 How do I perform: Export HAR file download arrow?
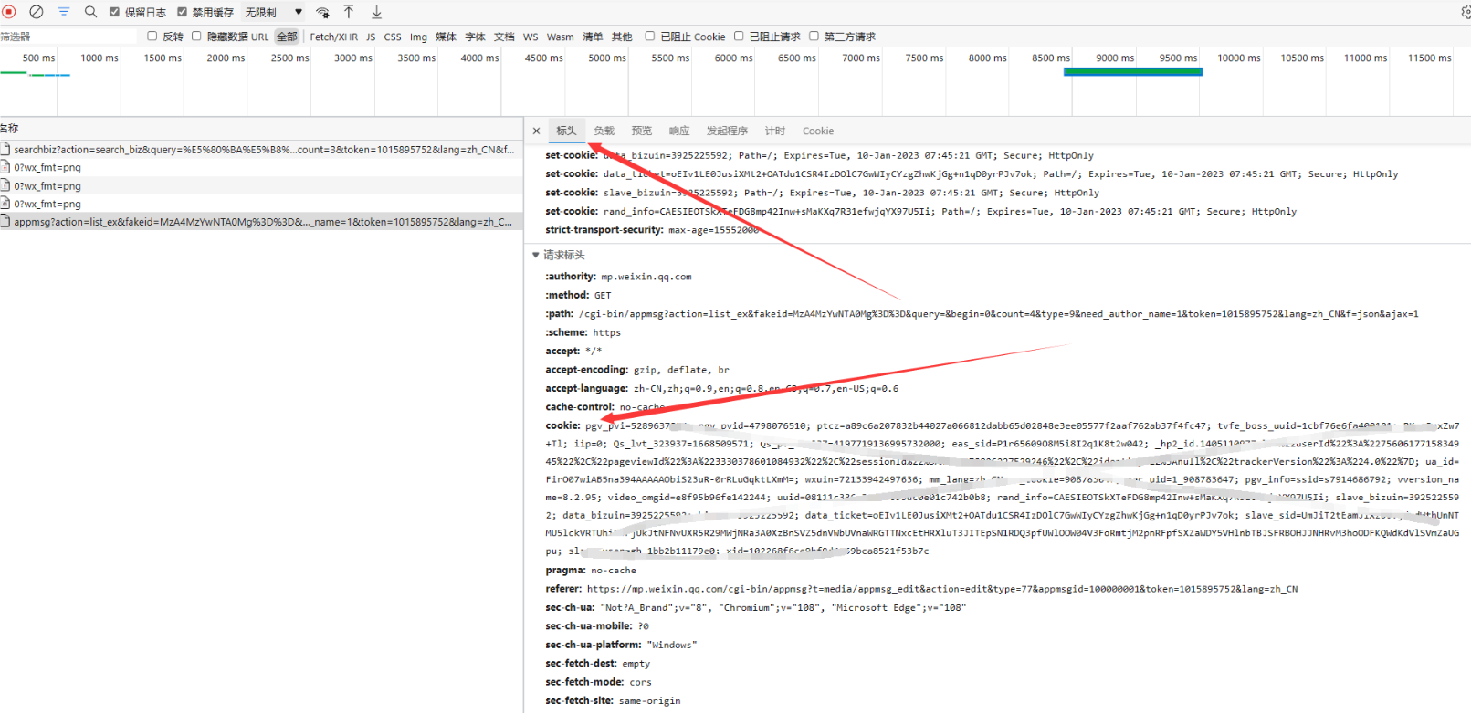point(376,12)
